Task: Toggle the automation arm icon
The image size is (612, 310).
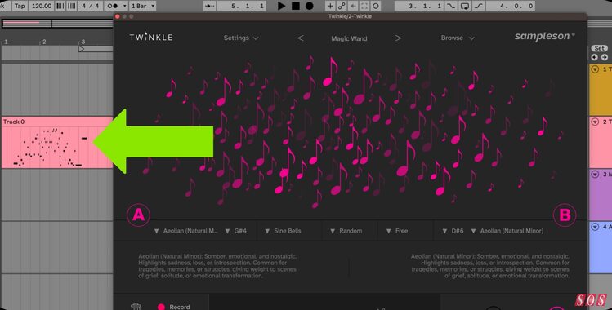Action: [x=342, y=6]
